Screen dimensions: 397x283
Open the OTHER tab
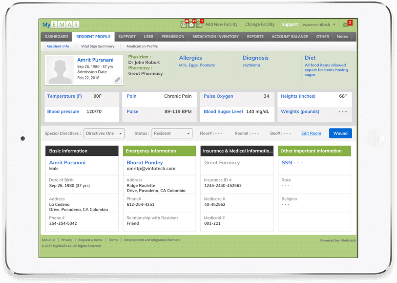click(322, 37)
